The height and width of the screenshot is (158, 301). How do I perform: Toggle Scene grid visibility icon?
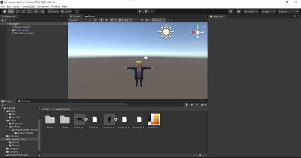point(127,20)
